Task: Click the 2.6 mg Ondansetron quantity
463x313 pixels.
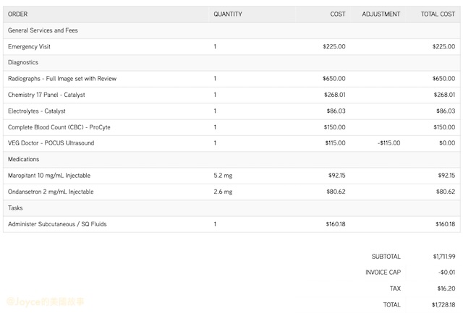Action: coord(223,192)
